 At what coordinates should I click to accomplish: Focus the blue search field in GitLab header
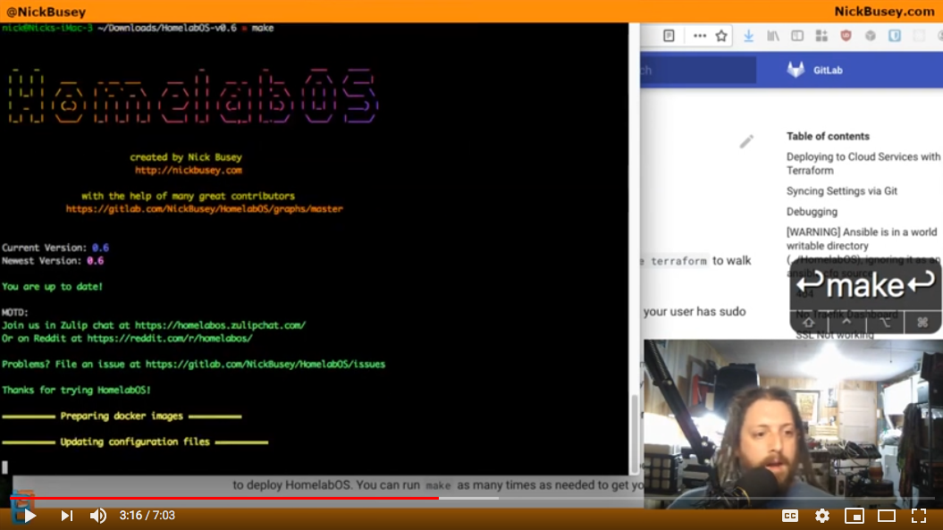pyautogui.click(x=698, y=71)
